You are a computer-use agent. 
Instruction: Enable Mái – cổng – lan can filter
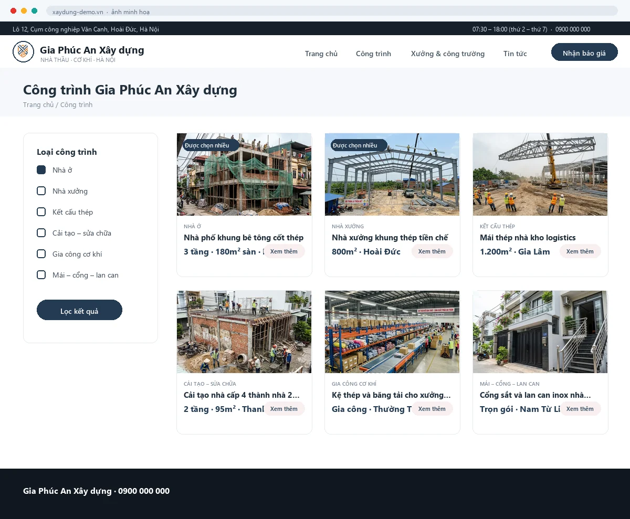coord(41,275)
